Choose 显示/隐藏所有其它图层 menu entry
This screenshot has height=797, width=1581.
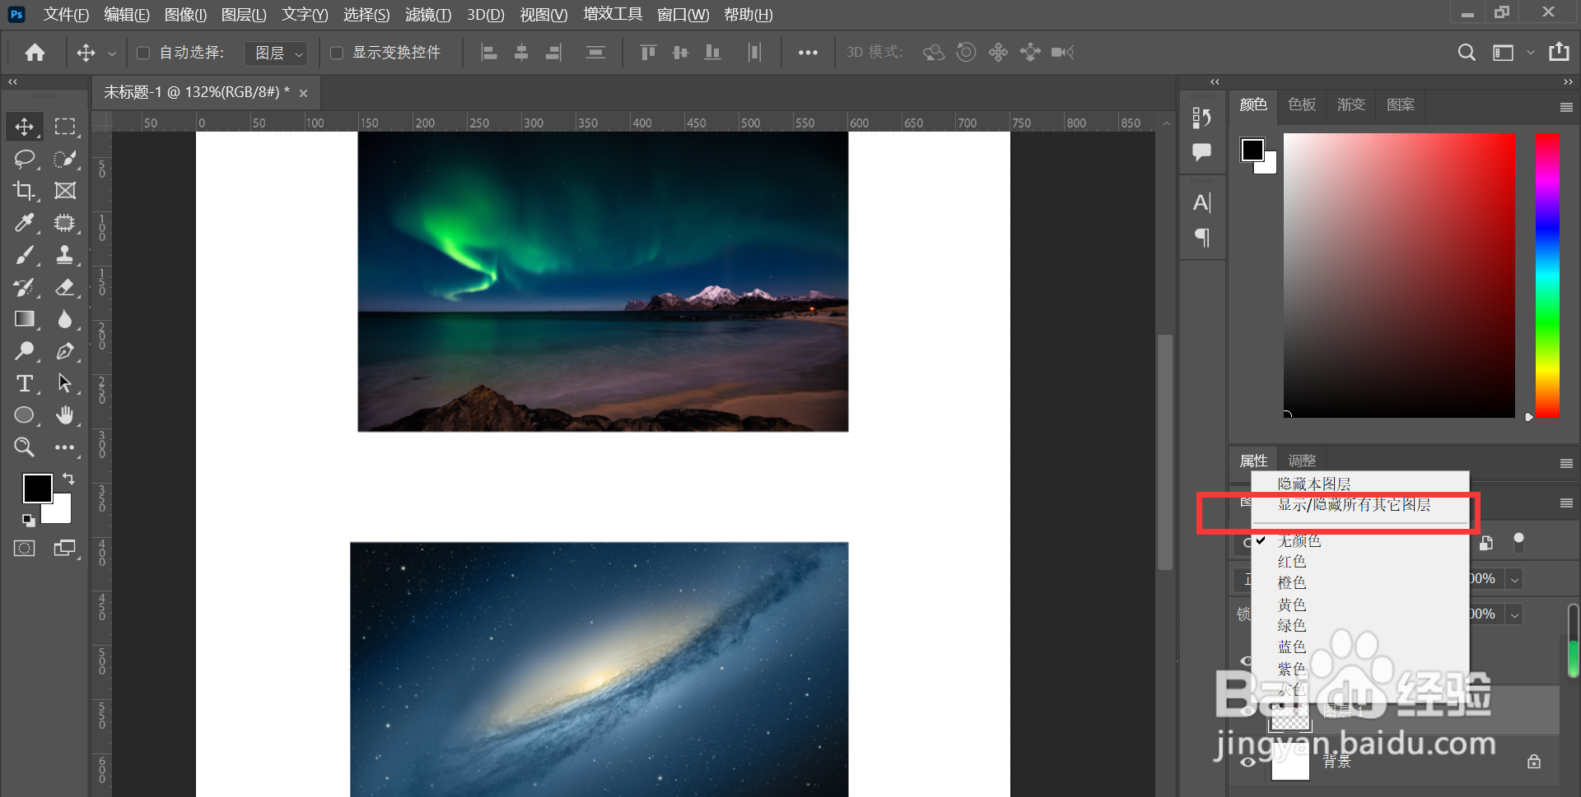point(1354,505)
